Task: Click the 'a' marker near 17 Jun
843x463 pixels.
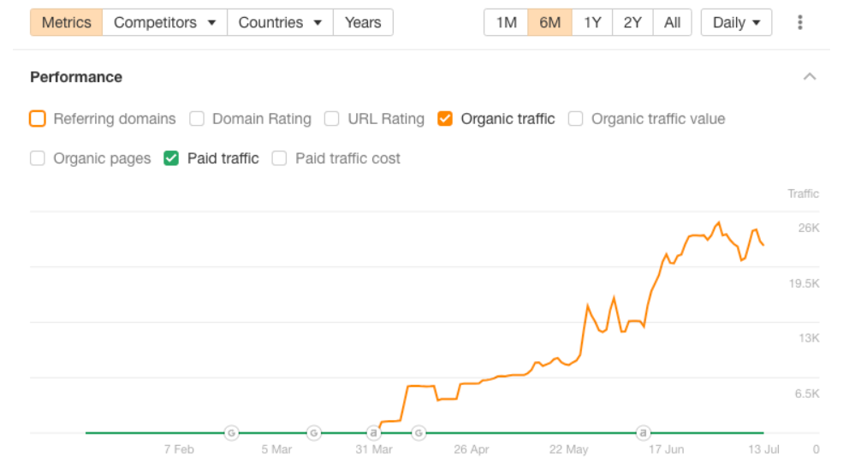Action: (x=643, y=433)
